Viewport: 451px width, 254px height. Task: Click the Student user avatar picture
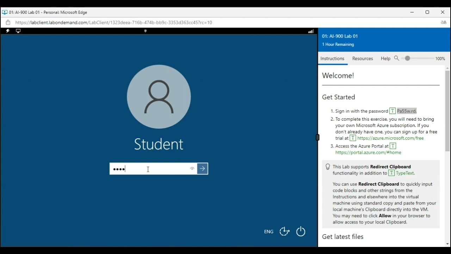coord(159,97)
